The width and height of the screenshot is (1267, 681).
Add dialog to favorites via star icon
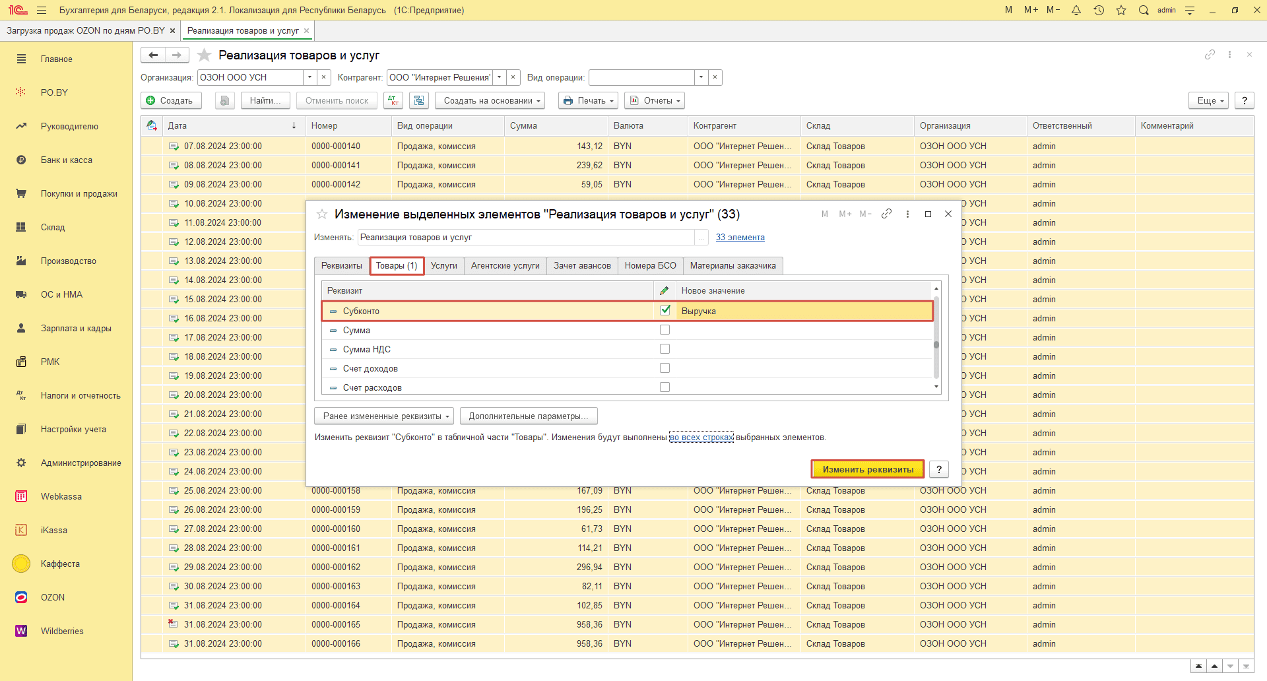(322, 214)
